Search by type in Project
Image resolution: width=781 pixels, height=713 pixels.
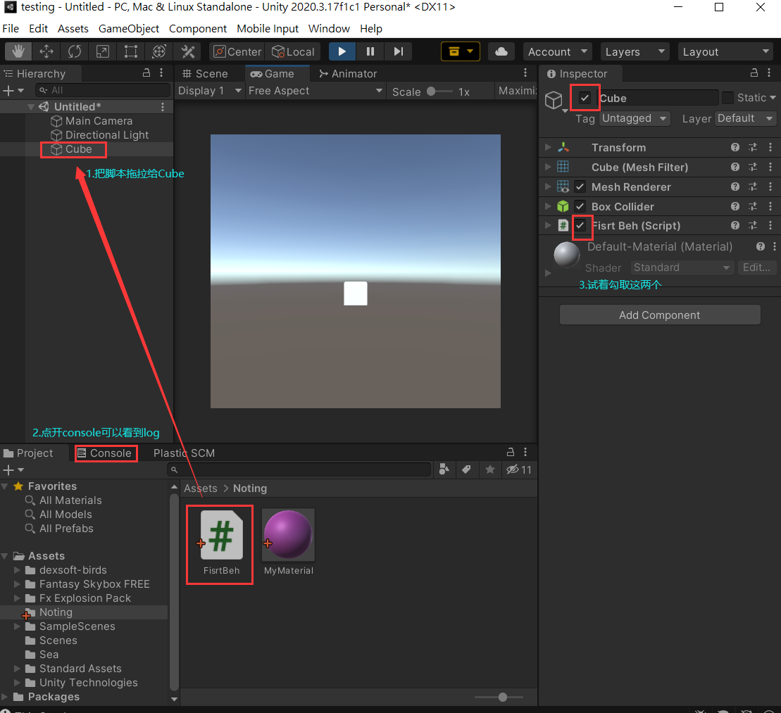coord(444,469)
